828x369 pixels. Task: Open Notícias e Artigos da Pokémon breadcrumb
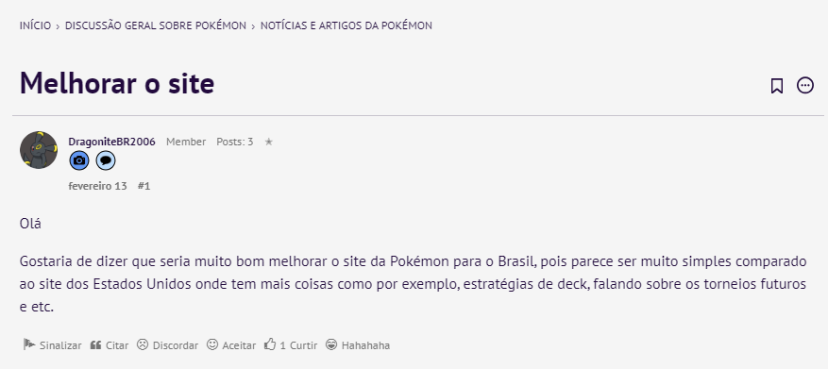click(x=346, y=25)
